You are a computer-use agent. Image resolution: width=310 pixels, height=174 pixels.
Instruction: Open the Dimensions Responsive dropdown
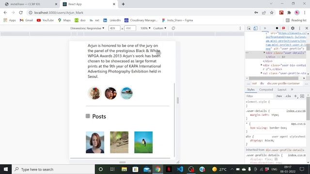[87, 28]
